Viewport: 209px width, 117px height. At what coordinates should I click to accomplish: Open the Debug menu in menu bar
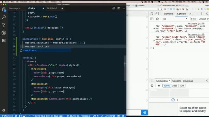click(x=41, y=2)
